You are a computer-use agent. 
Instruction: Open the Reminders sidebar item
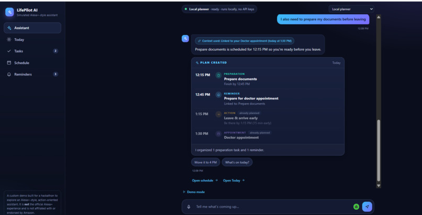coord(32,74)
